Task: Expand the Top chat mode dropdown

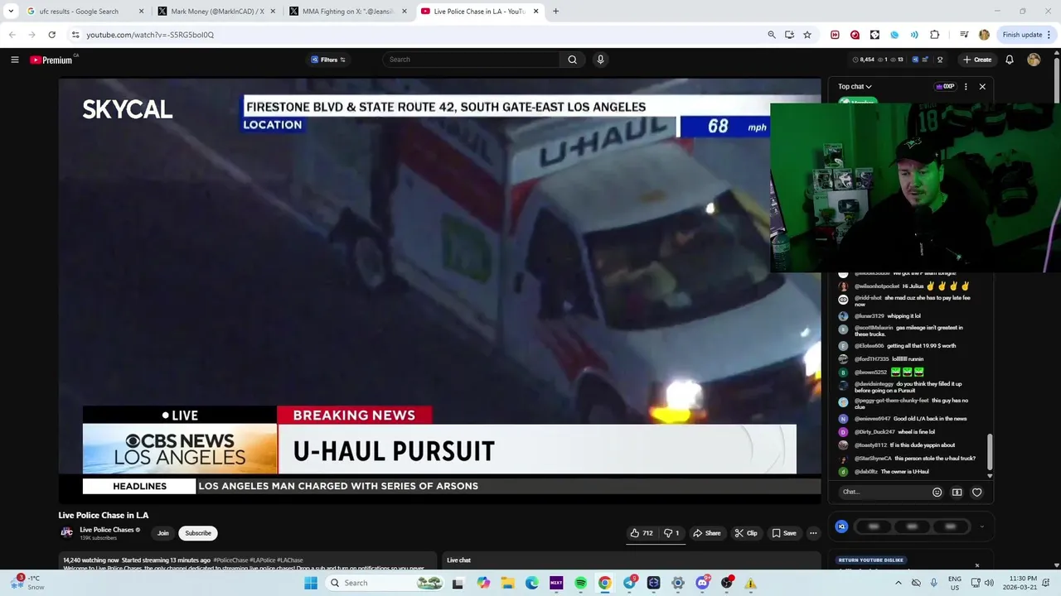Action: (855, 86)
